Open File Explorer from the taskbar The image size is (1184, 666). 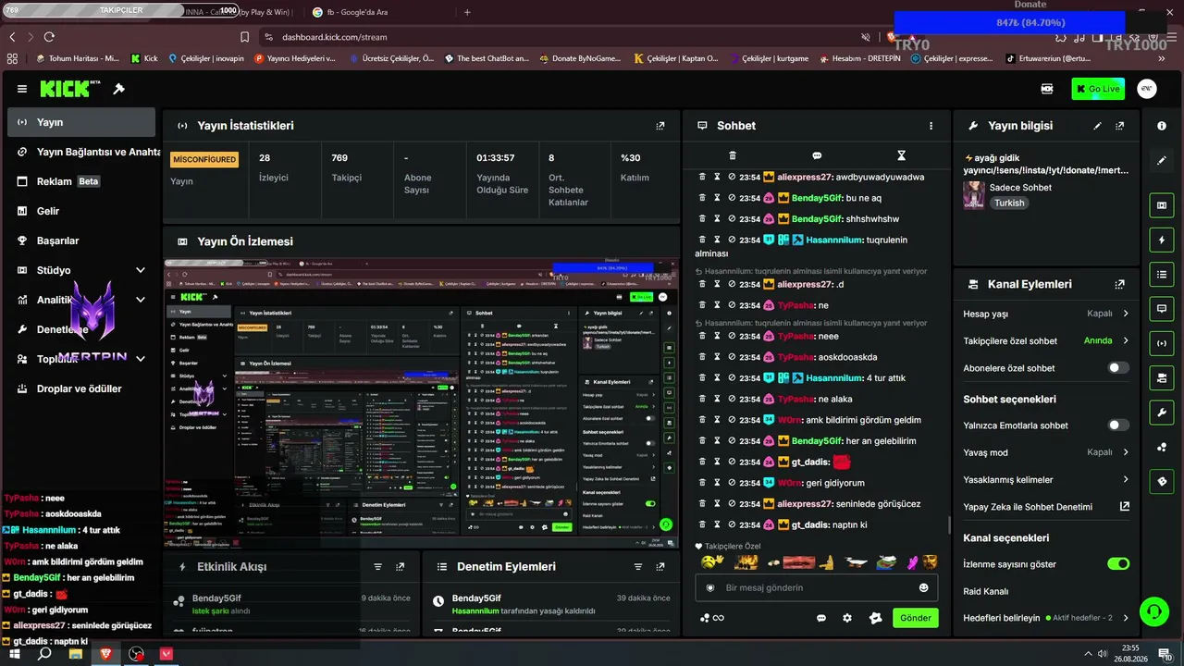point(75,654)
